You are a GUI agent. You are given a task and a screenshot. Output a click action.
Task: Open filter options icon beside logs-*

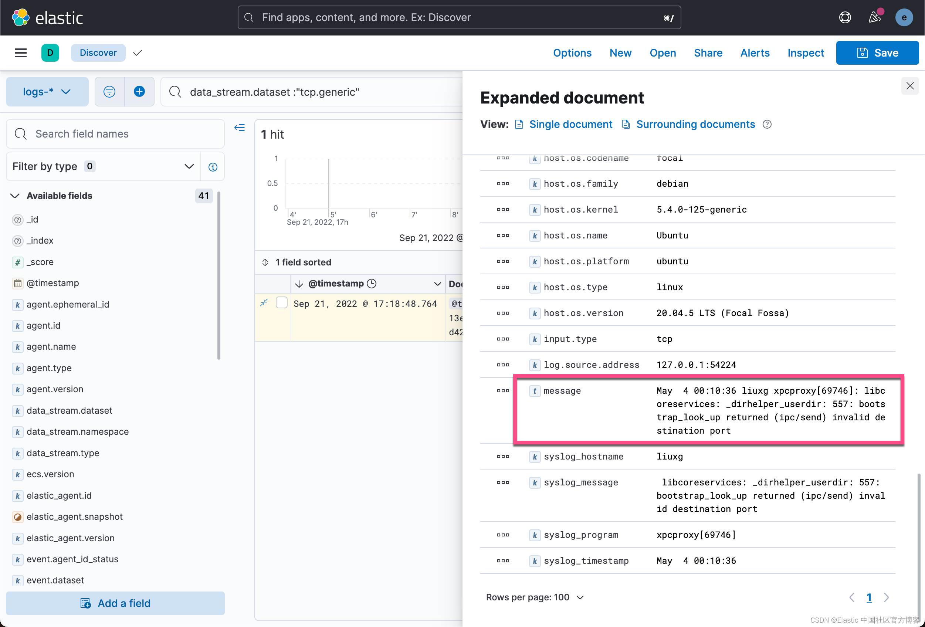(x=109, y=92)
